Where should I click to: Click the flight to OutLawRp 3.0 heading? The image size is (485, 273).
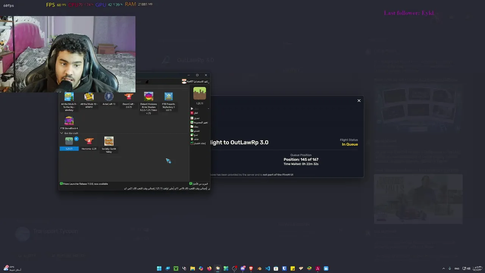point(239,143)
